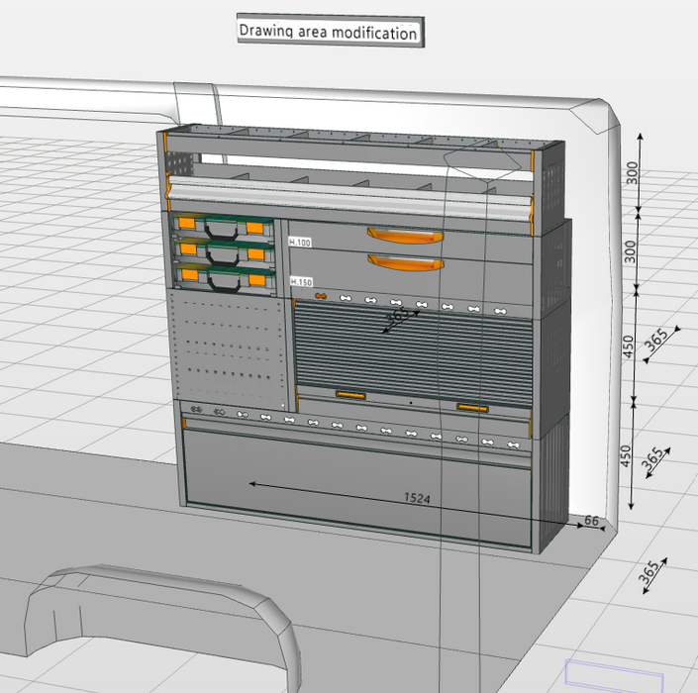Viewport: 698px width, 693px height.
Task: Click the Drawing area modification button
Action: pyautogui.click(x=329, y=32)
